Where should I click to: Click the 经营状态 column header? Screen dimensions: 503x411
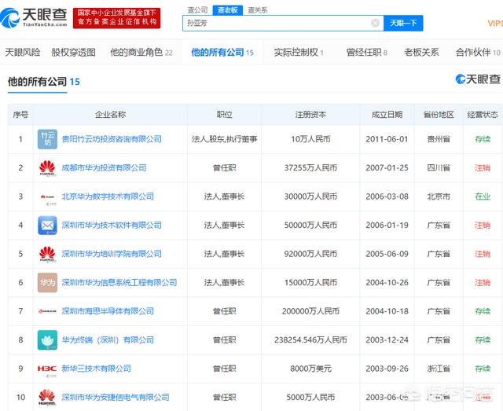point(483,115)
